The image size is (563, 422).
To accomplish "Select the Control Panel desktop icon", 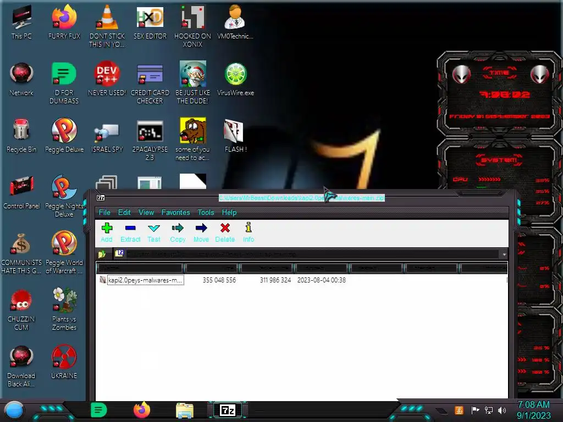I will tap(21, 192).
